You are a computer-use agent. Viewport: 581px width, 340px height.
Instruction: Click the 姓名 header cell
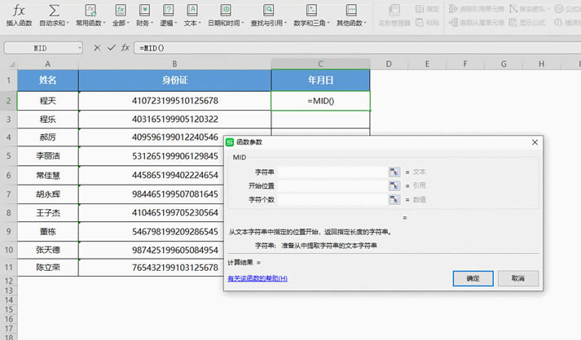click(48, 80)
